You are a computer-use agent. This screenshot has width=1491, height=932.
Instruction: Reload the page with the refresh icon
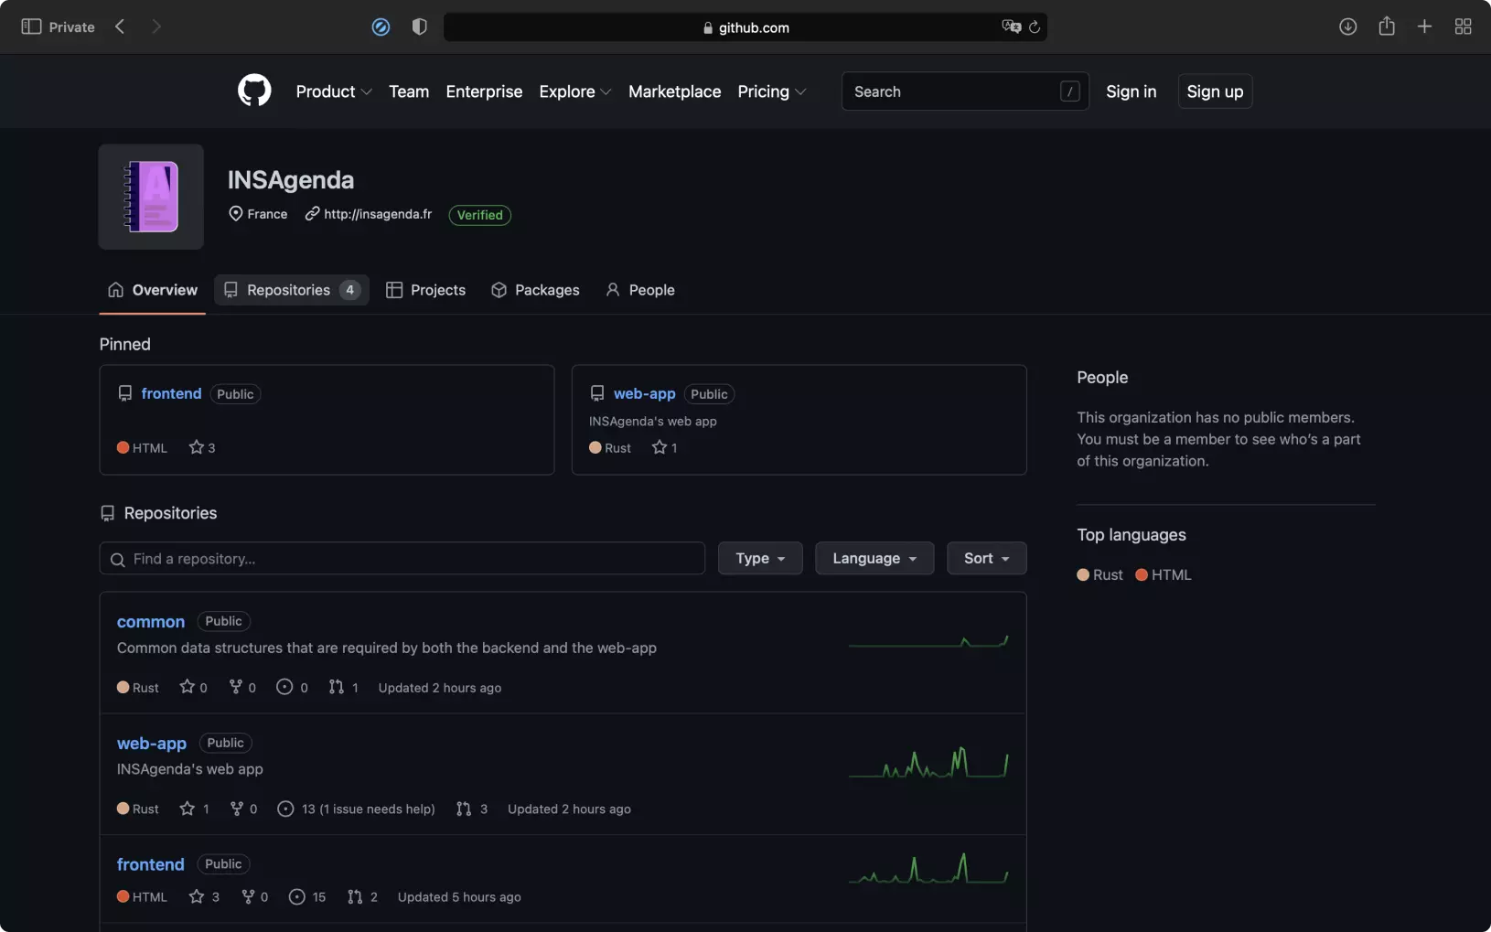point(1035,27)
